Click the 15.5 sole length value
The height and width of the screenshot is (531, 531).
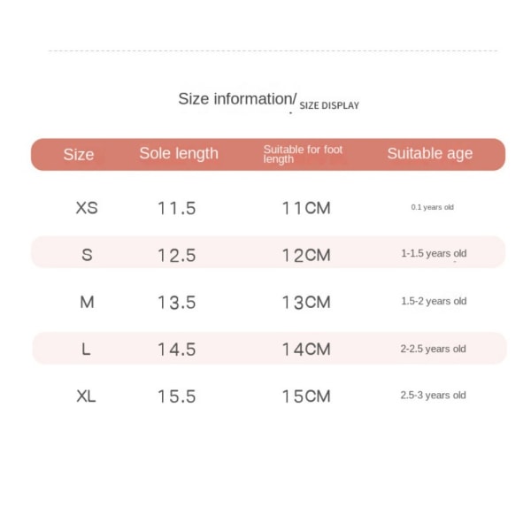click(x=177, y=396)
